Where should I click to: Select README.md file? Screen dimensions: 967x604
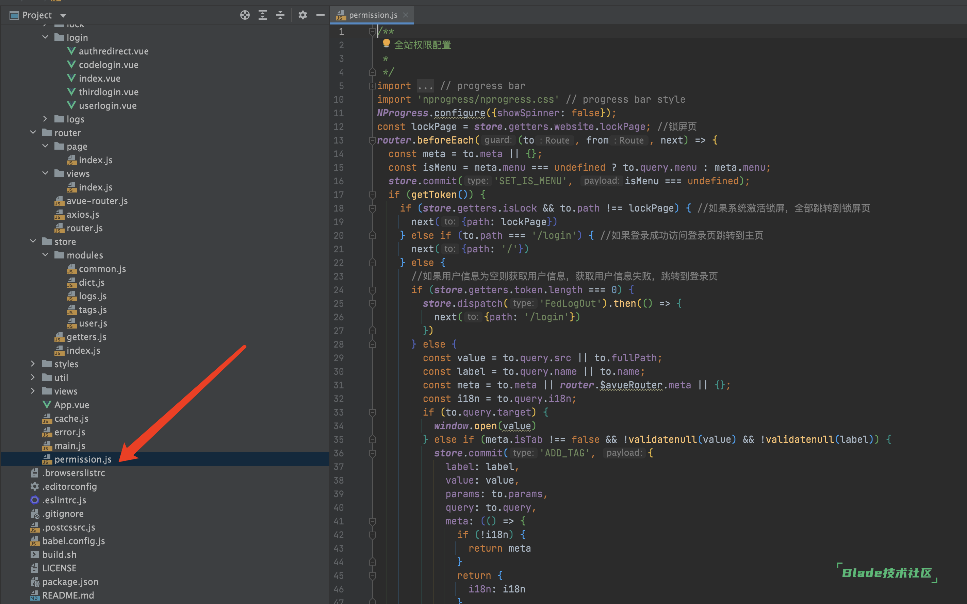pyautogui.click(x=68, y=595)
